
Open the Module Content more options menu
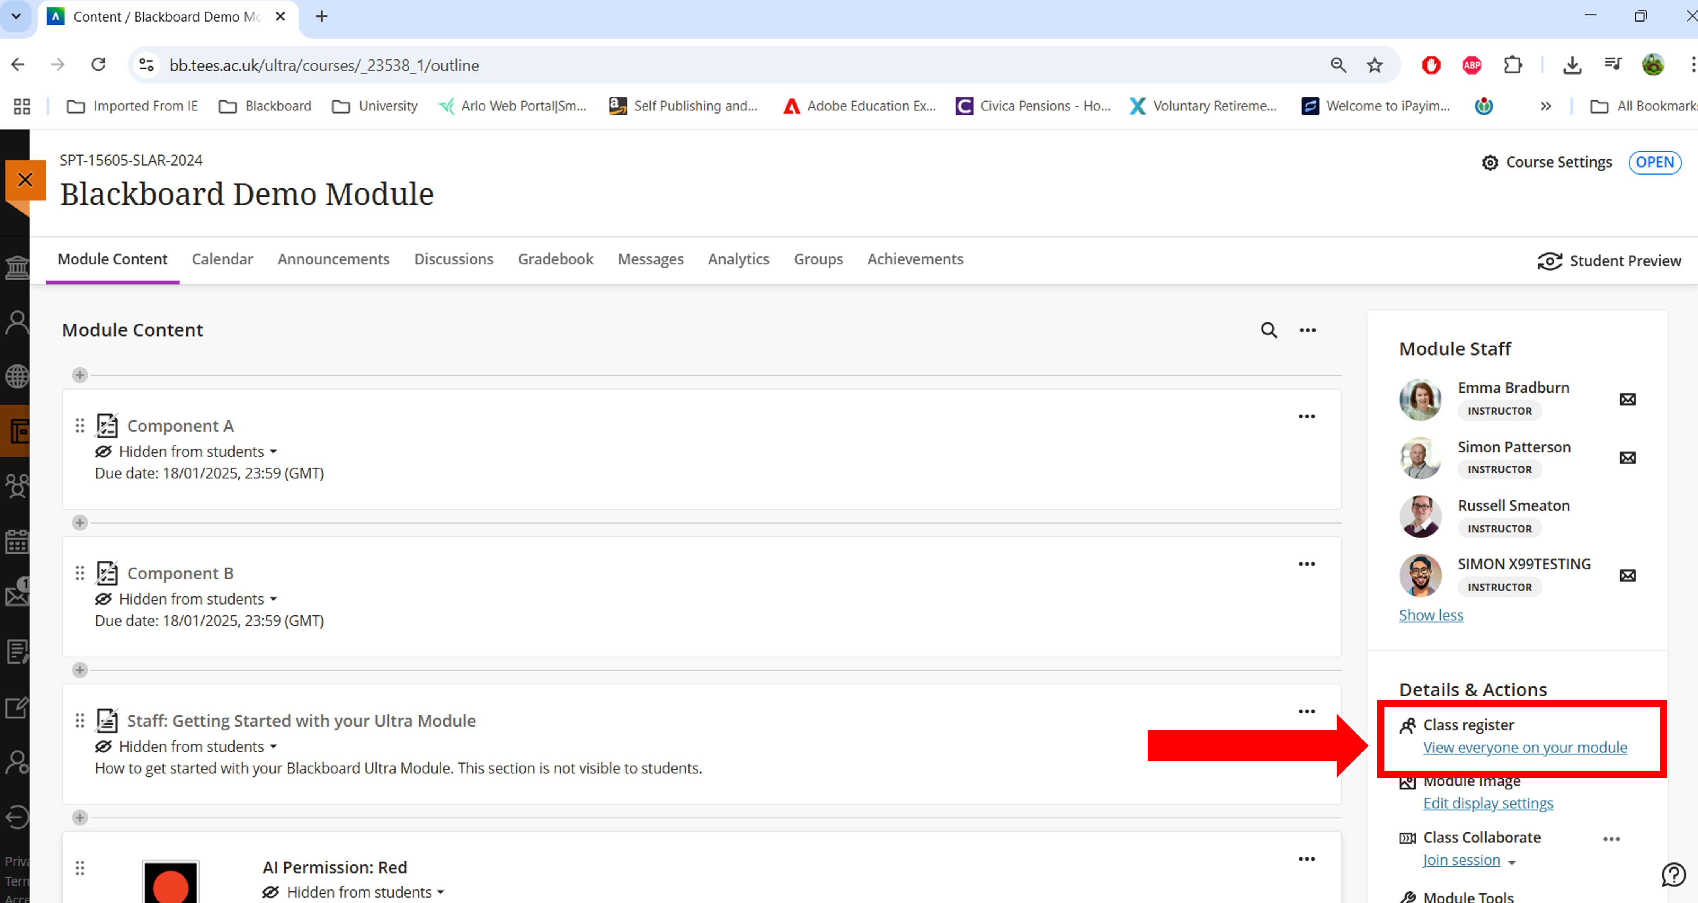click(1308, 330)
